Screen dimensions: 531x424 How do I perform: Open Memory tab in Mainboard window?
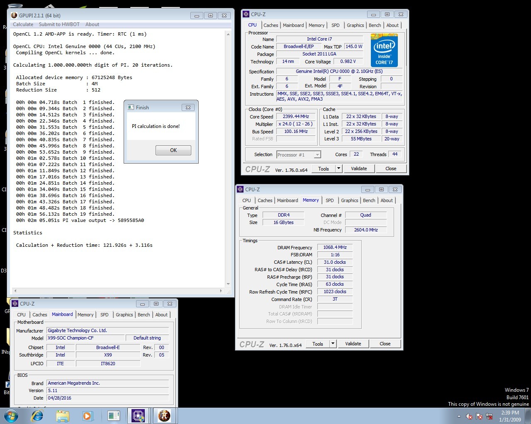point(85,315)
